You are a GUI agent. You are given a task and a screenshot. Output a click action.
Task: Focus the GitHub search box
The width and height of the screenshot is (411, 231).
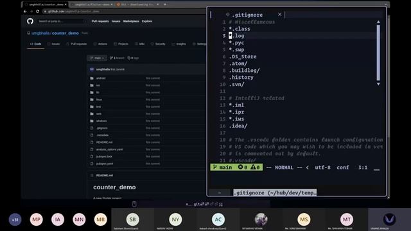pyautogui.click(x=62, y=21)
